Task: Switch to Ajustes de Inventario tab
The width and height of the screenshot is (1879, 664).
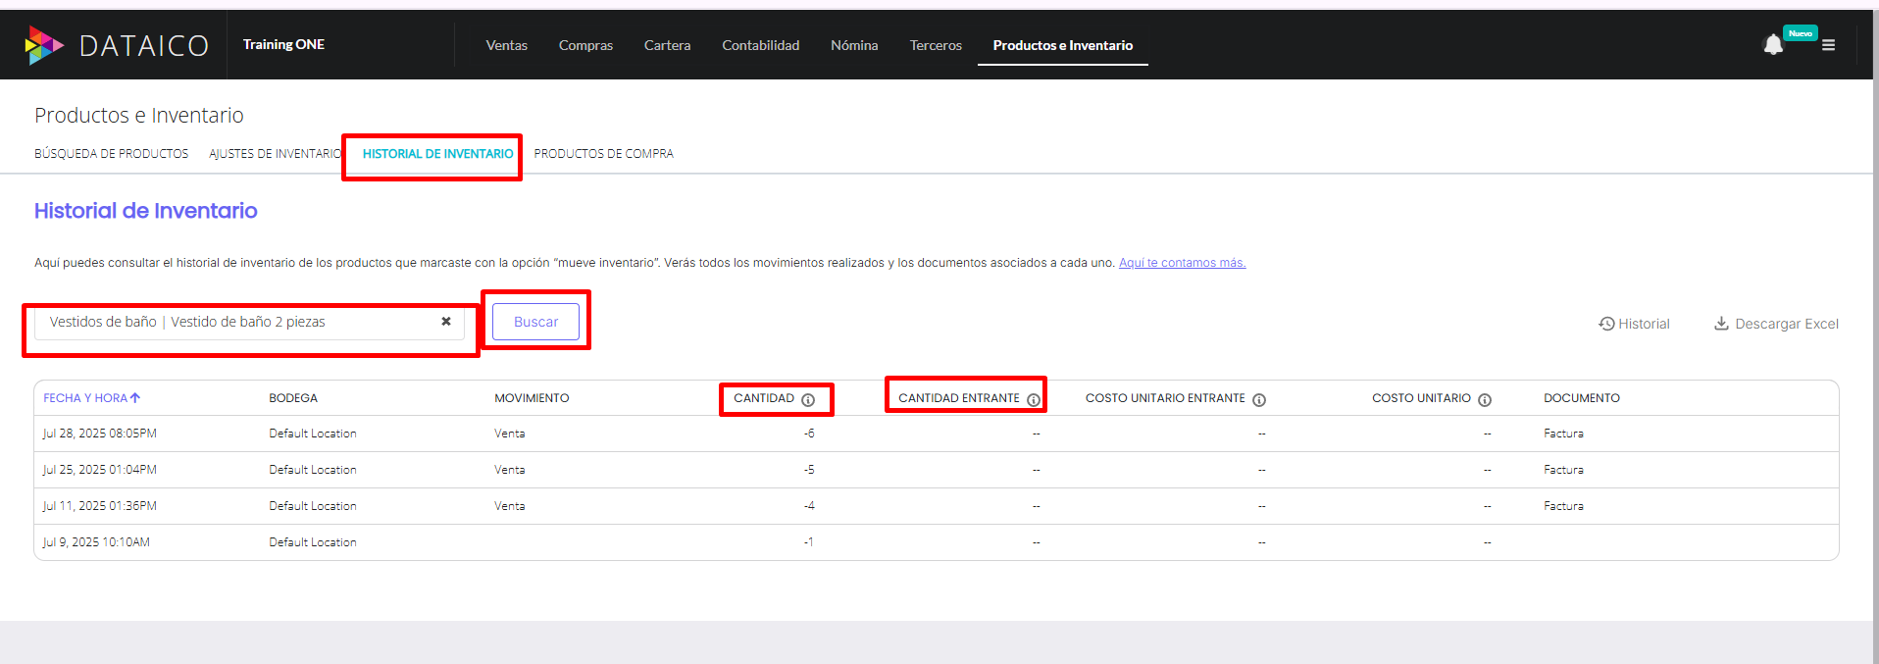Action: pyautogui.click(x=275, y=154)
